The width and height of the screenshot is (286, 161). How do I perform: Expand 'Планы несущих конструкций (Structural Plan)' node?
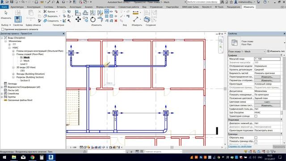point(13,51)
